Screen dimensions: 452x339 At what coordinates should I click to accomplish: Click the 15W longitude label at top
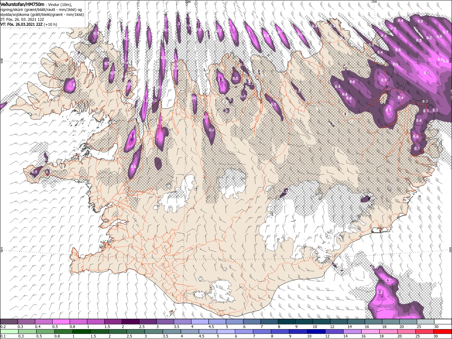[374, 2]
